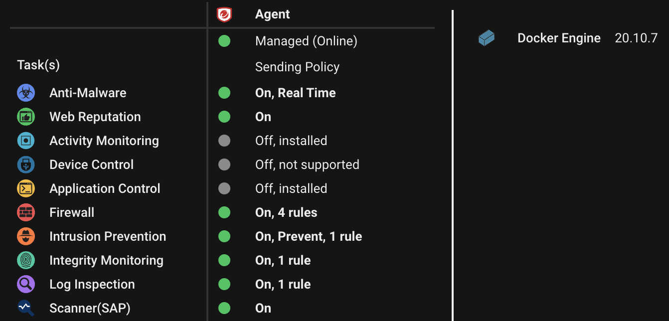Click the Integrity Monitoring fingerprint icon
Screen dimensions: 669x321
click(x=25, y=260)
